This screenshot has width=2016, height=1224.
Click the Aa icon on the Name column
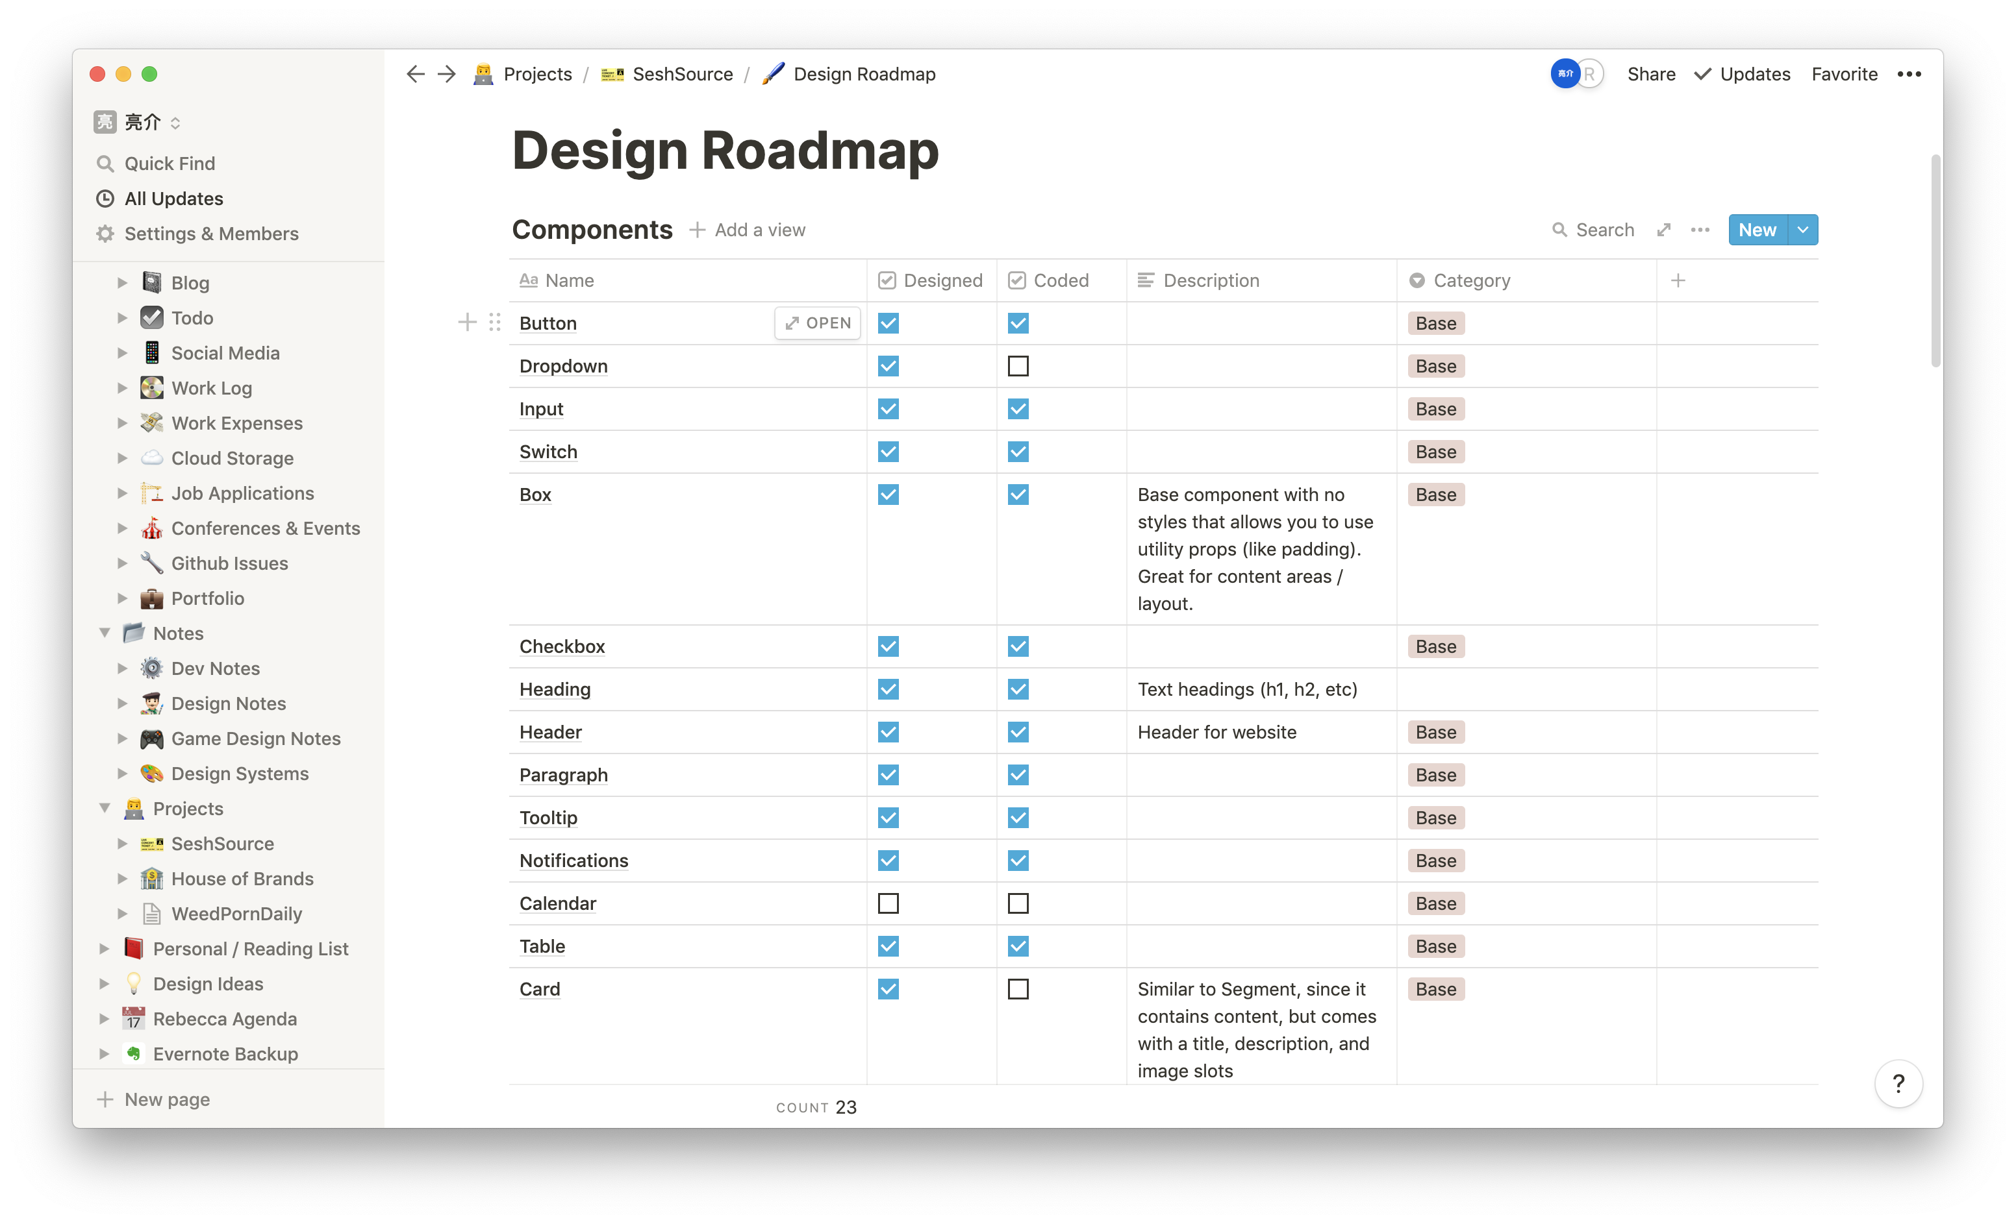(528, 280)
